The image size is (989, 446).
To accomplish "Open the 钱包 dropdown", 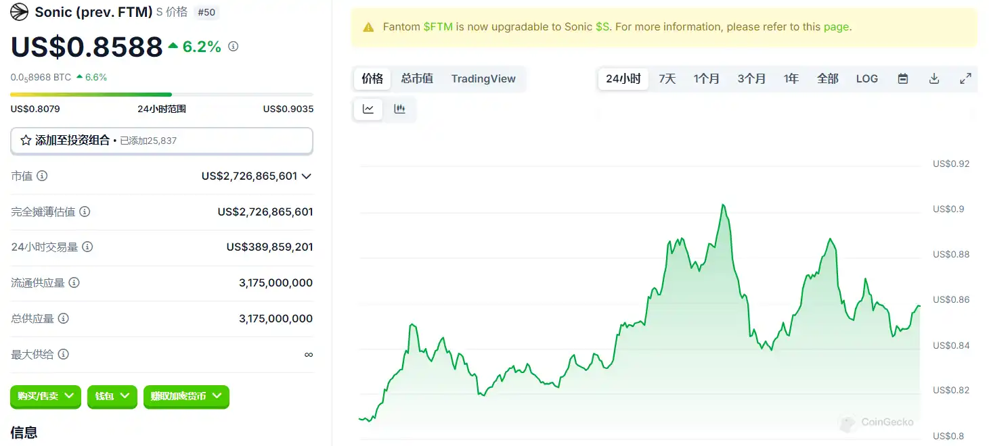I will [112, 397].
